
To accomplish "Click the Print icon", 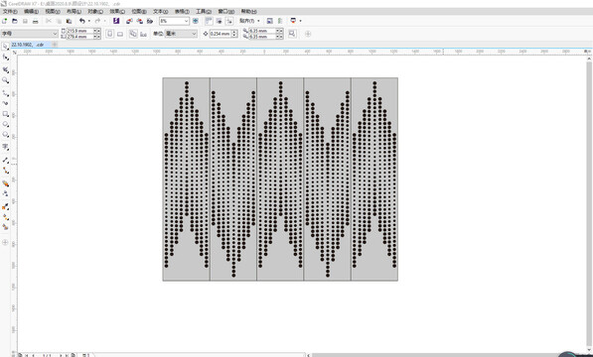I will click(x=35, y=21).
